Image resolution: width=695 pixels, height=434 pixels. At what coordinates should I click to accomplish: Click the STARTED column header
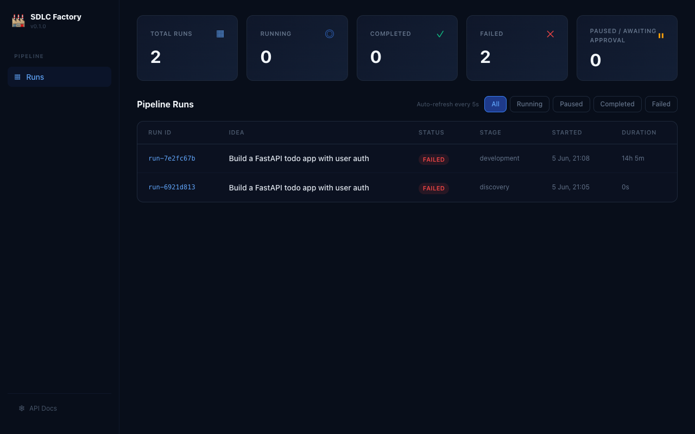point(567,132)
